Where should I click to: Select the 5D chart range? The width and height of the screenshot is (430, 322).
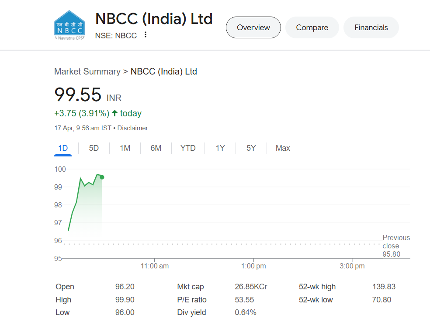pos(94,148)
